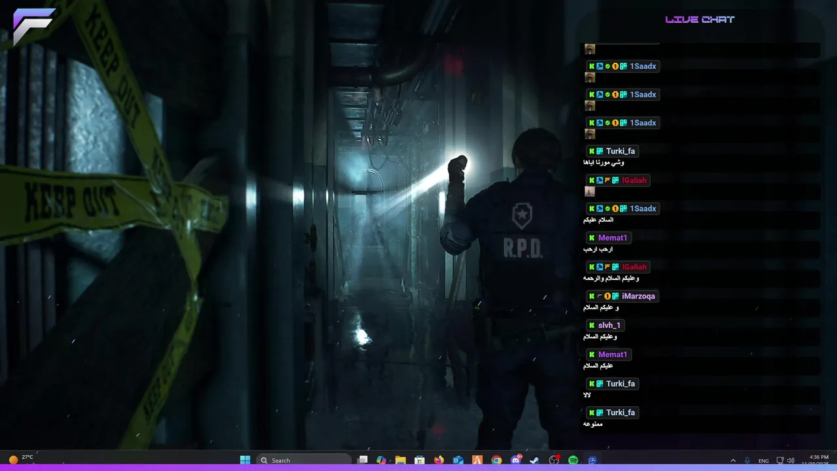Open Spotify from the taskbar

tap(573, 461)
